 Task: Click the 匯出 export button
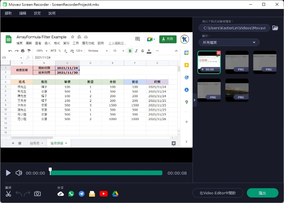point(263,193)
